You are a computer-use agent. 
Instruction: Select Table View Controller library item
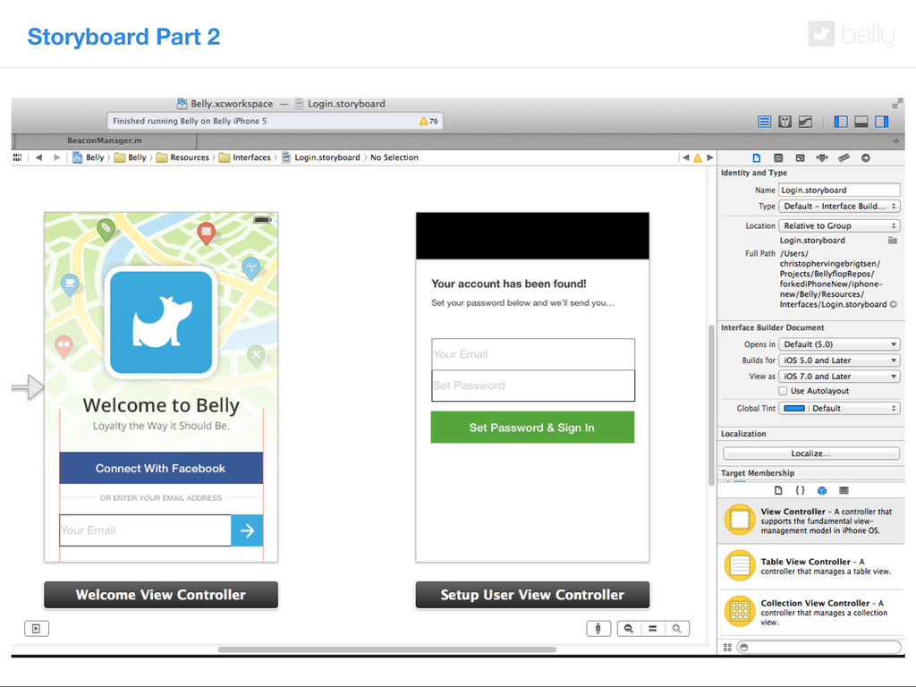pyautogui.click(x=810, y=566)
